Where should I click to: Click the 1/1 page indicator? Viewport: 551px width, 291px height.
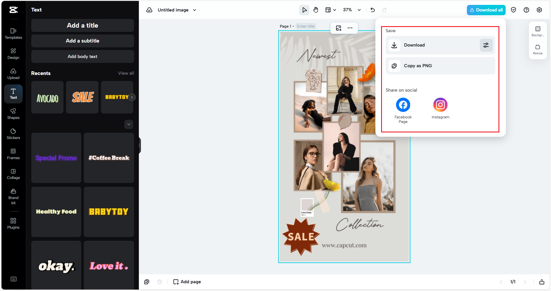(513, 282)
